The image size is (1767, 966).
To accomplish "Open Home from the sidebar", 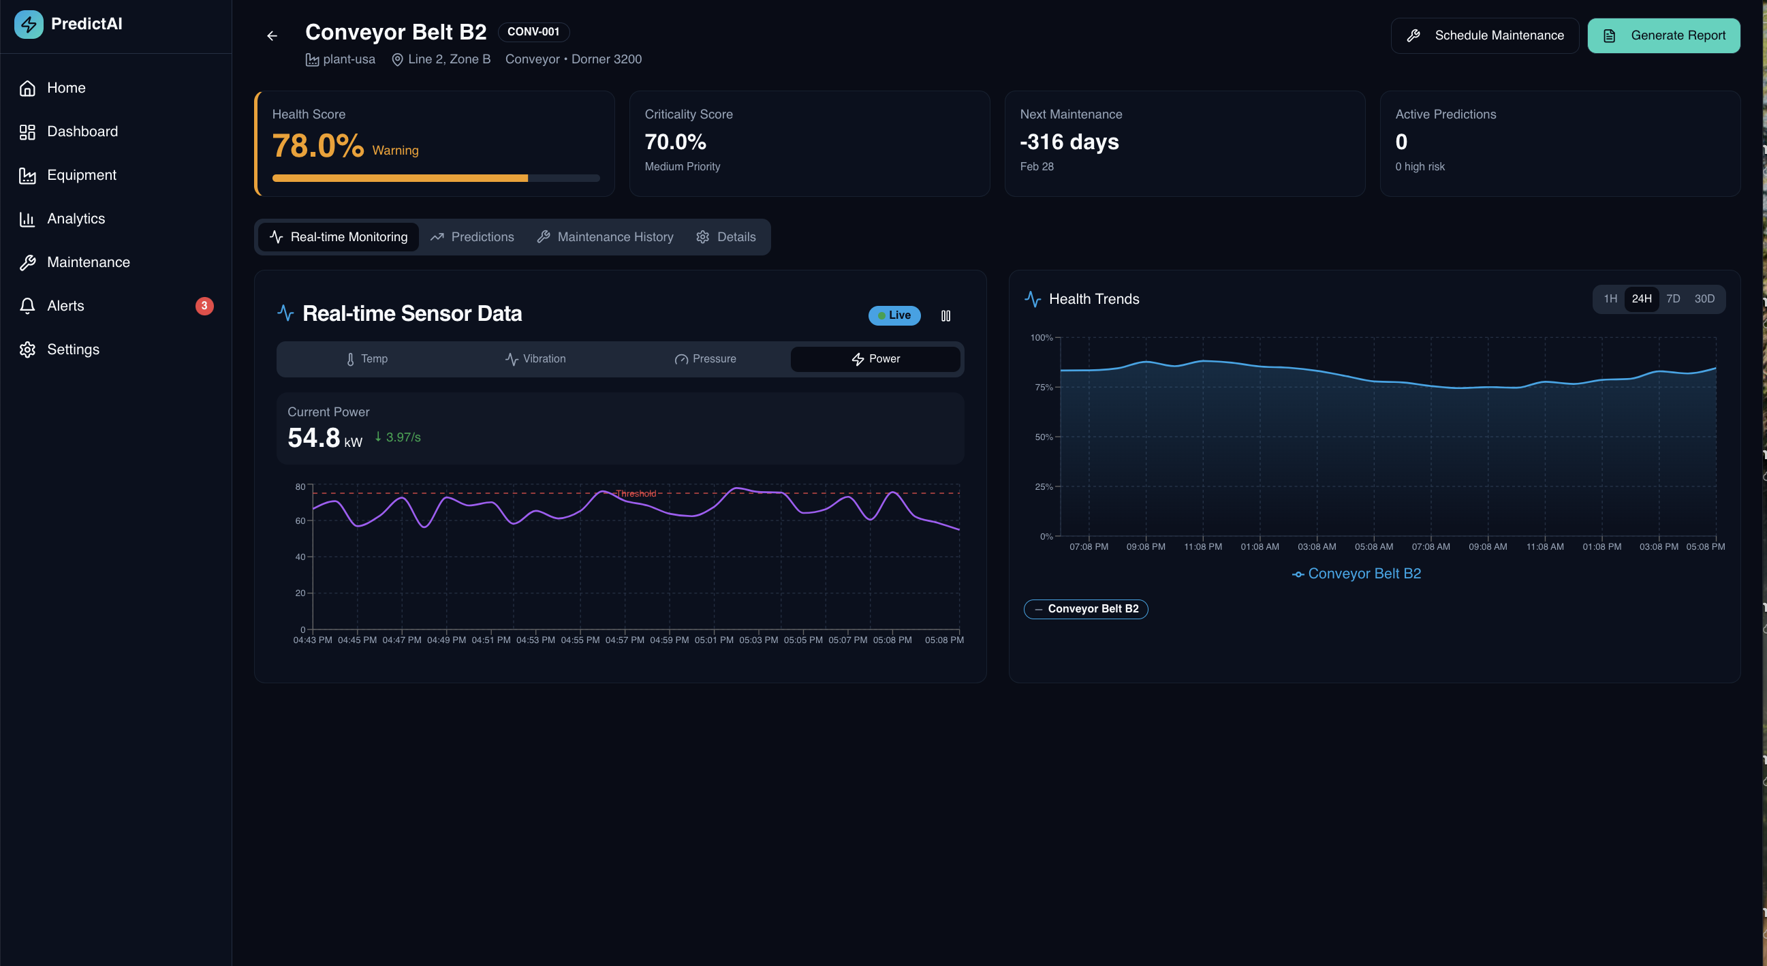I will pos(66,88).
